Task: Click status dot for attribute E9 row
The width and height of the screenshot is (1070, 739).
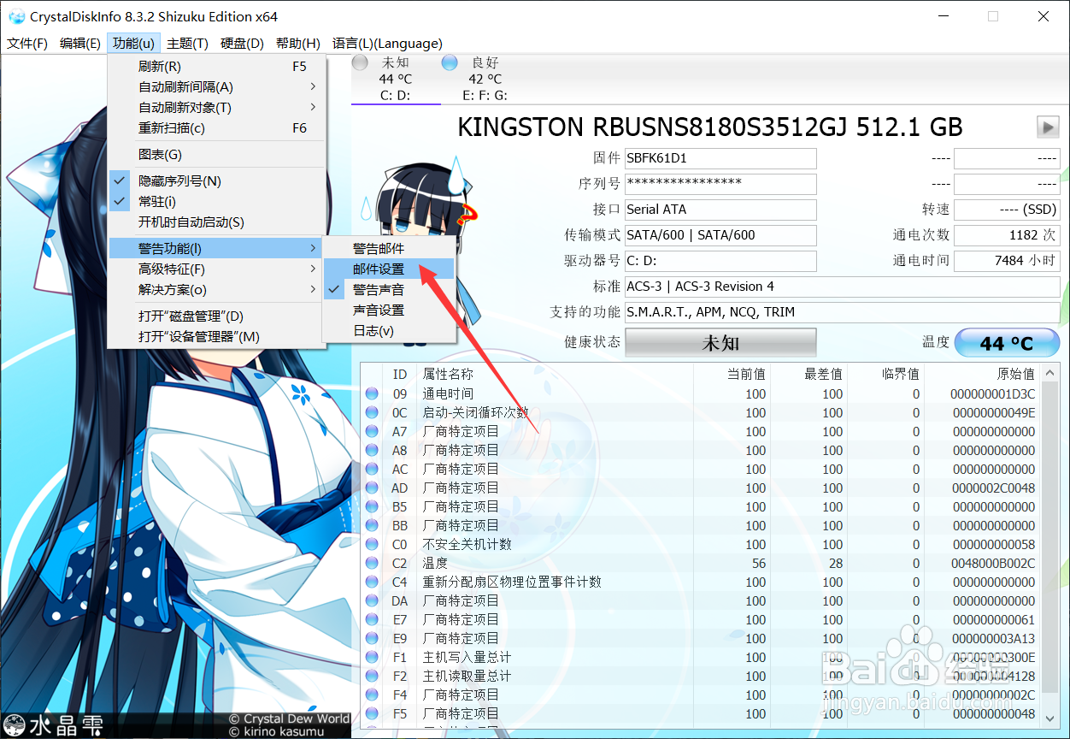Action: (x=372, y=639)
